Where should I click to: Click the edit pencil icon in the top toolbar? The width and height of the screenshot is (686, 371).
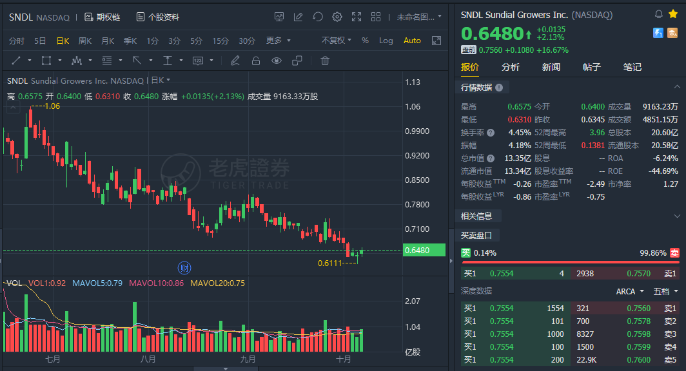click(x=299, y=17)
